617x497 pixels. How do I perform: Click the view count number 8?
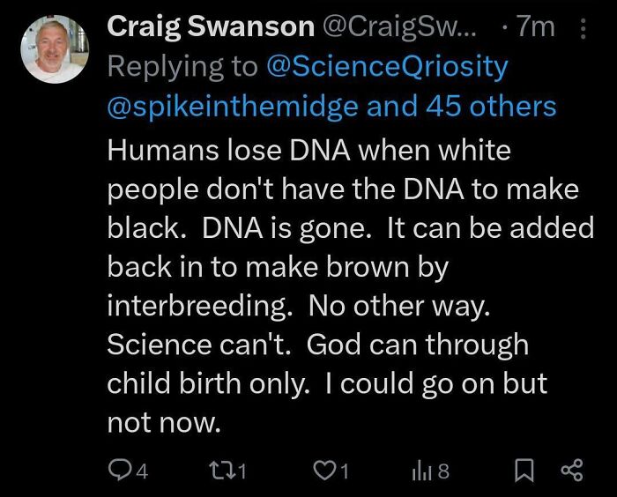pyautogui.click(x=442, y=471)
